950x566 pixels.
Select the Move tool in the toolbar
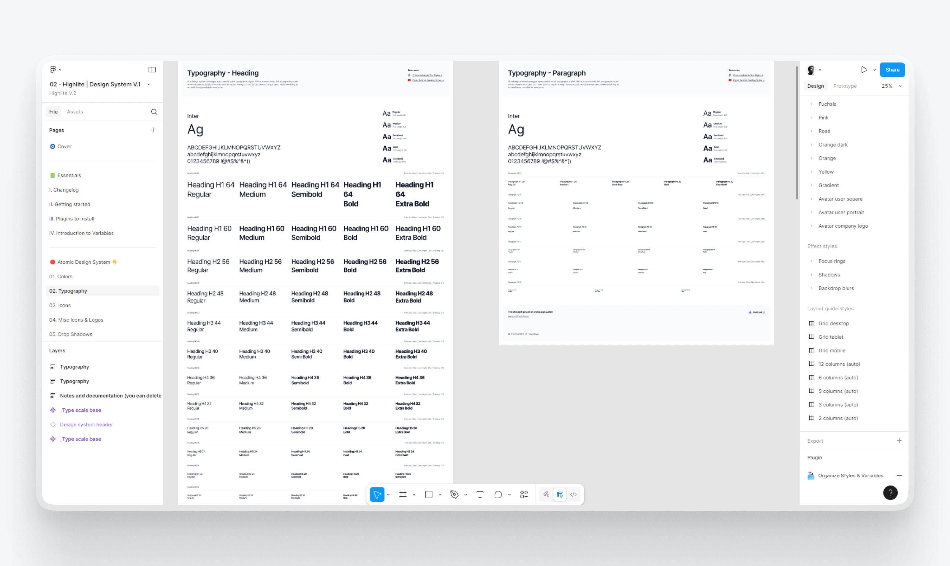click(x=377, y=494)
